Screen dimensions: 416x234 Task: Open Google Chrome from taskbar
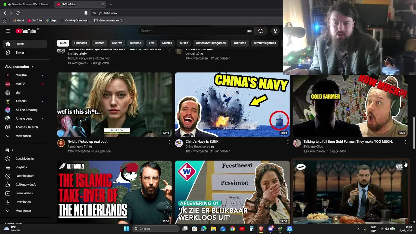(x=232, y=229)
